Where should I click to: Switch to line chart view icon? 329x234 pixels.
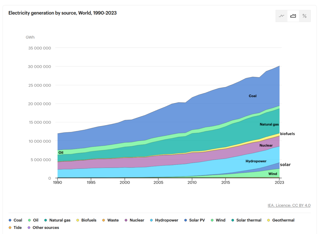tap(282, 16)
